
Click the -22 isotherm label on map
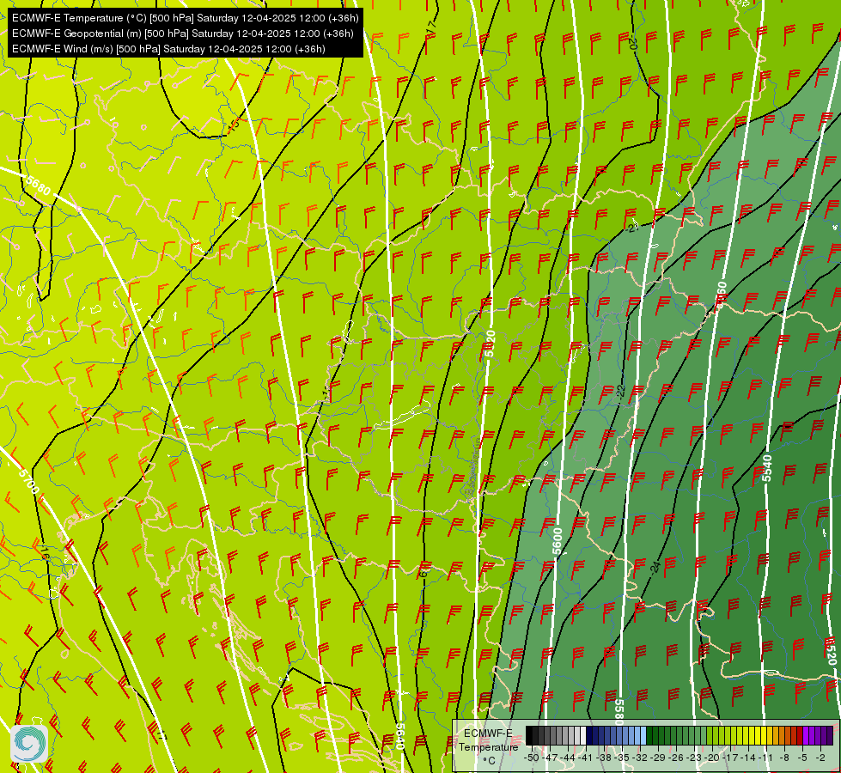tap(621, 391)
